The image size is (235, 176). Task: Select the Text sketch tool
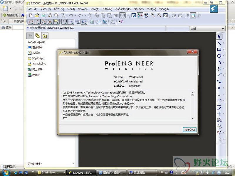point(219,120)
